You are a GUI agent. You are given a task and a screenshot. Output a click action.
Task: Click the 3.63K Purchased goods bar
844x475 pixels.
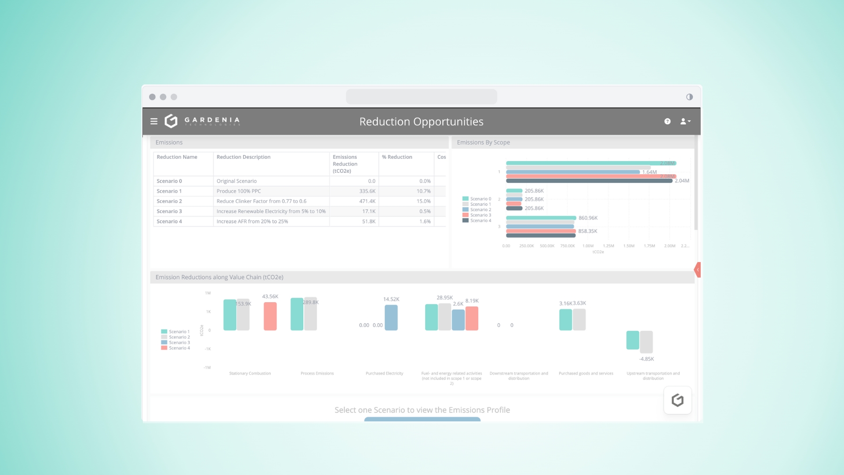click(579, 320)
